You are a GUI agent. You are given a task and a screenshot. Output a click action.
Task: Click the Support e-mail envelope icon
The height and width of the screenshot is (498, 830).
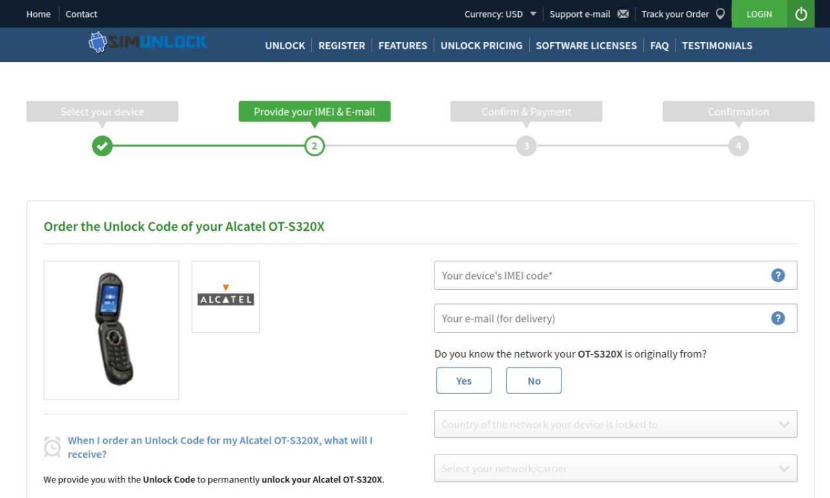pyautogui.click(x=623, y=14)
